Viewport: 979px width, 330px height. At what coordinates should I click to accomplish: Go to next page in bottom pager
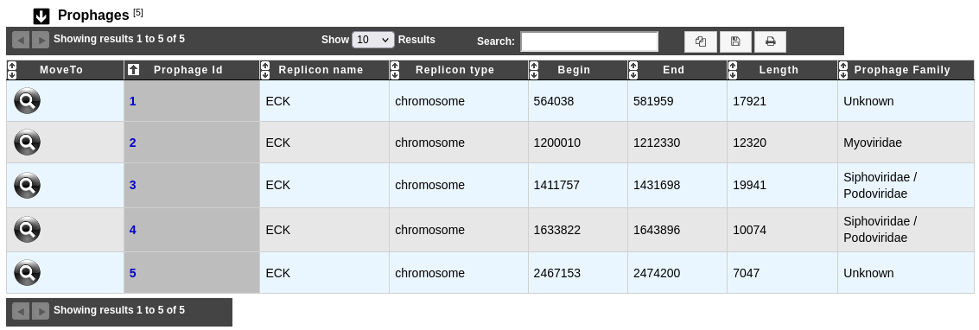(x=41, y=311)
